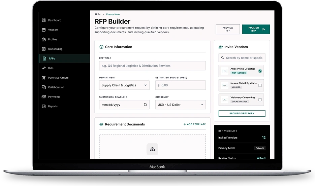
Task: Focus the RFP Title input field
Action: click(x=152, y=66)
